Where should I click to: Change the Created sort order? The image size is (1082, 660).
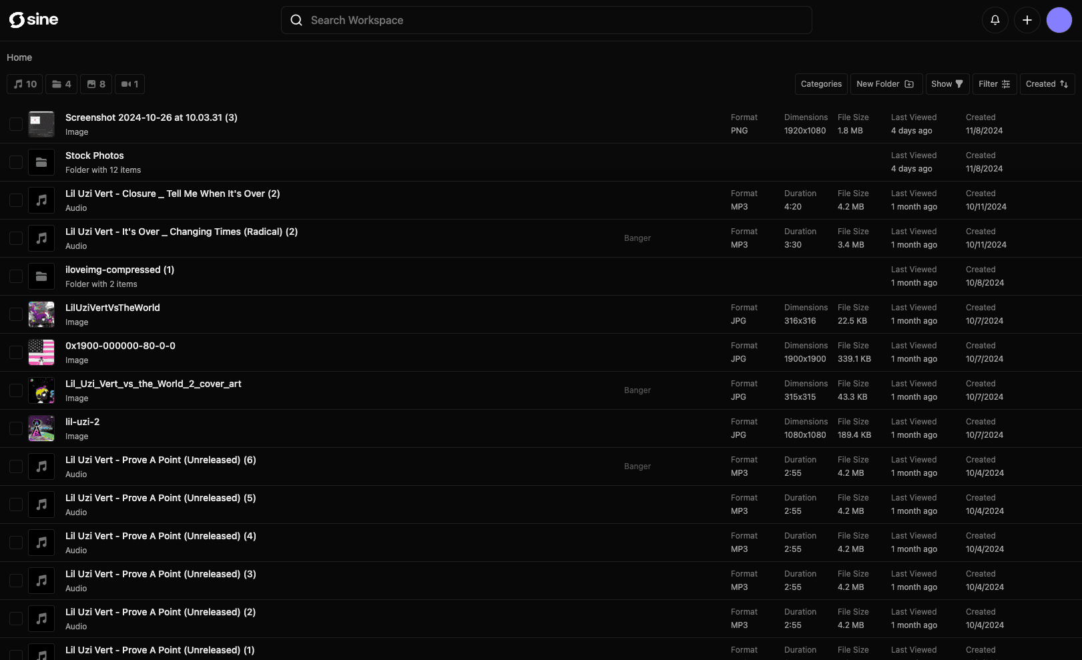pyautogui.click(x=1047, y=84)
